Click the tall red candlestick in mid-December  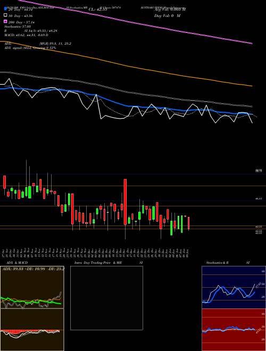(x=125, y=202)
